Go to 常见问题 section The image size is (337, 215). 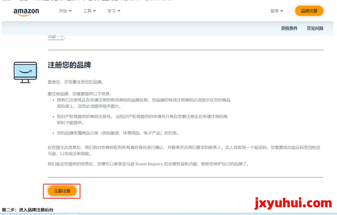315,28
